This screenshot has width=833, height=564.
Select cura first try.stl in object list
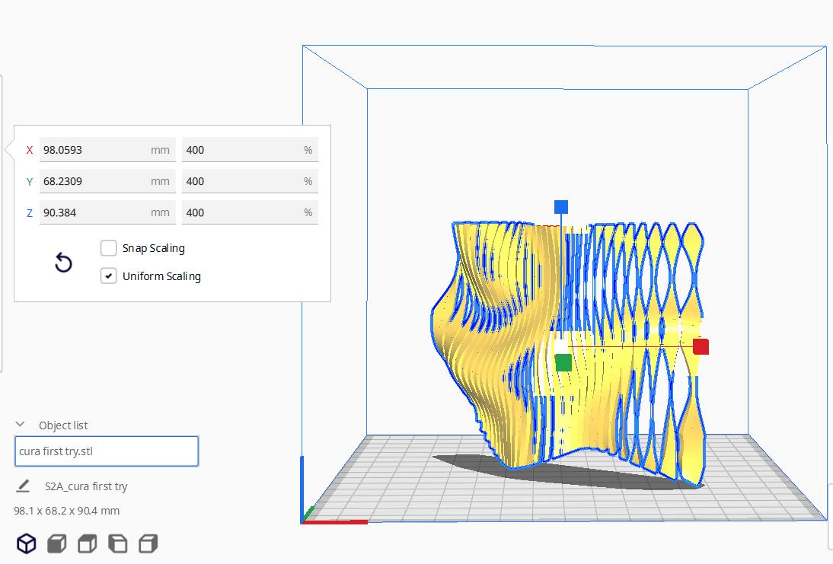coord(107,451)
